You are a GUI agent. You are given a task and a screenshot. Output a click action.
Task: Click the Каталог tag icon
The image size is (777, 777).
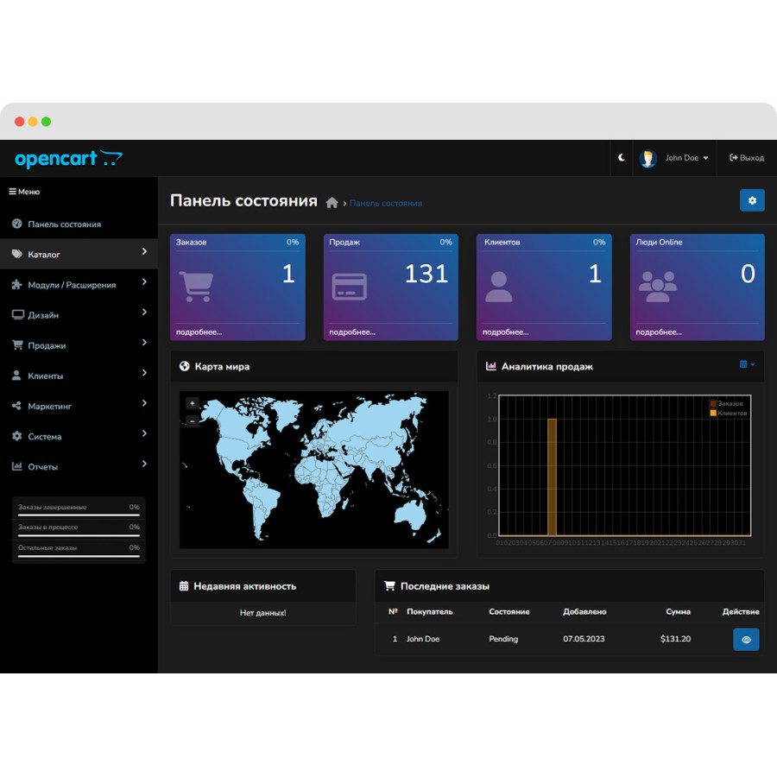[x=17, y=254]
